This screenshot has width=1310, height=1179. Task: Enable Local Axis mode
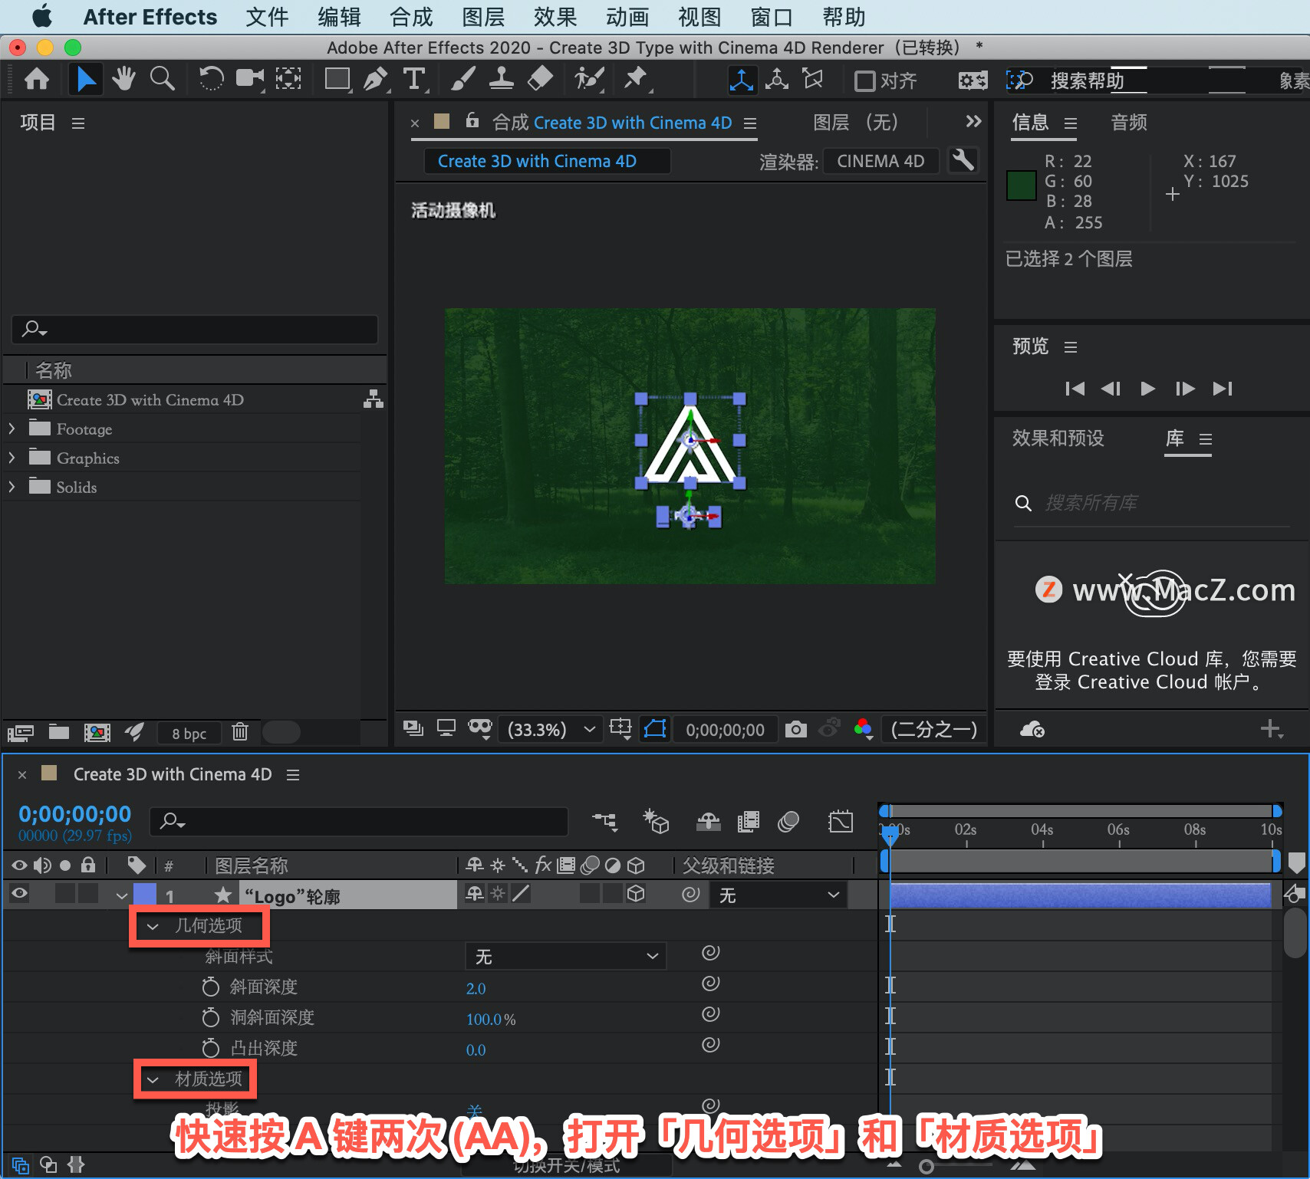(741, 80)
